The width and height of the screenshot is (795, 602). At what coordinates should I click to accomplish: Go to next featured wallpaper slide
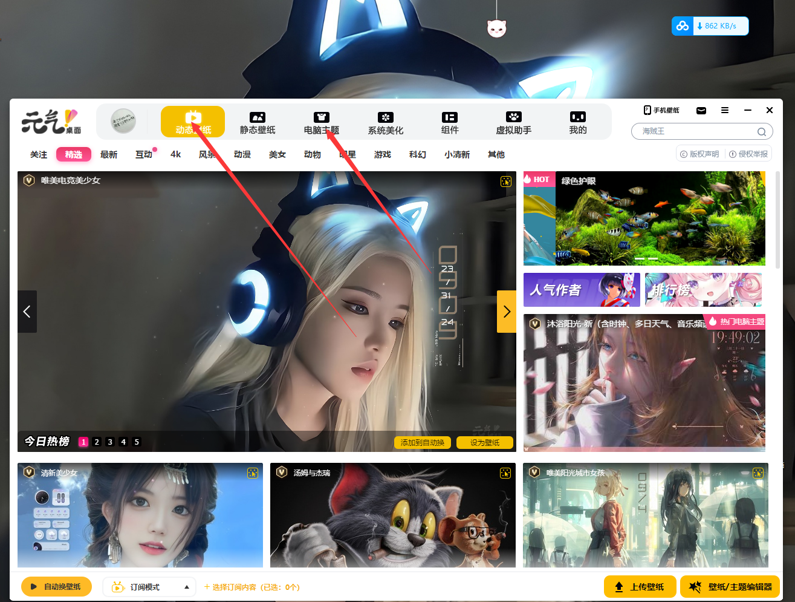coord(507,312)
